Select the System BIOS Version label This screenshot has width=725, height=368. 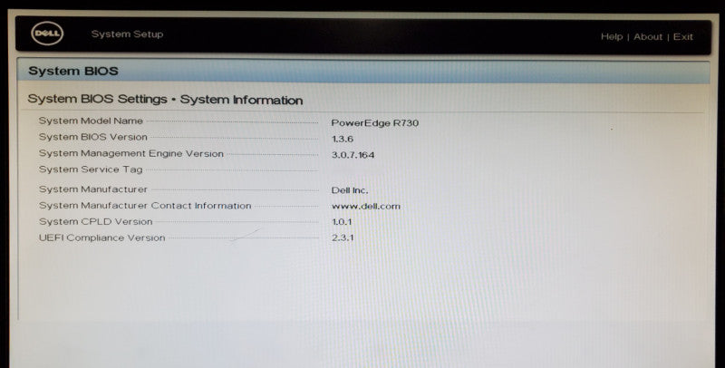click(93, 137)
